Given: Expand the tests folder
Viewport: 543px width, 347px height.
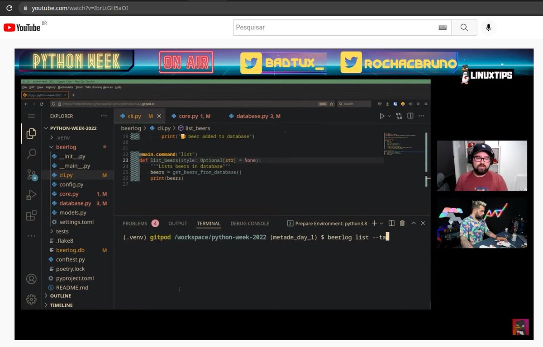Looking at the screenshot, I should click(62, 231).
